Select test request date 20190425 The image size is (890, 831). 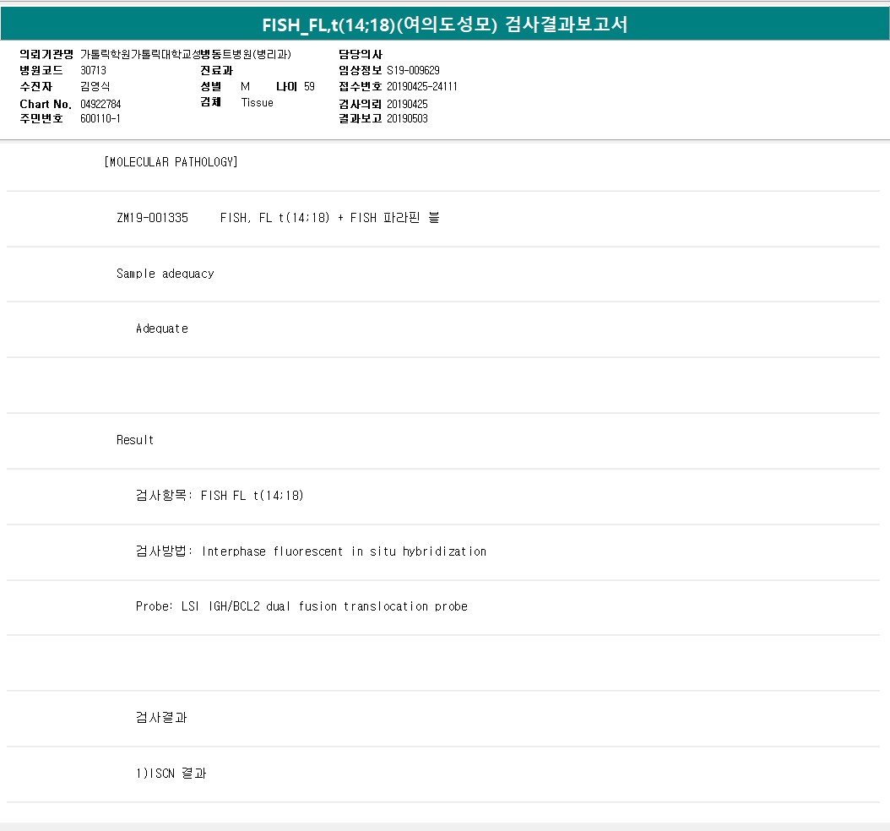407,104
